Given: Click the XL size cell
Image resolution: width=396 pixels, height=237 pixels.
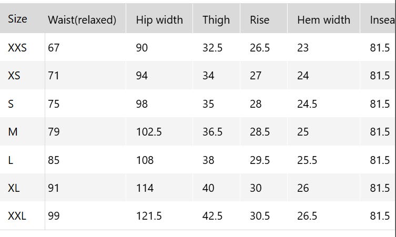Looking at the screenshot, I should pos(14,188).
